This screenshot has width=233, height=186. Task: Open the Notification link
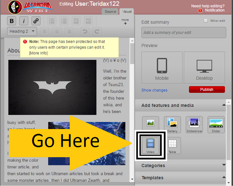215,10
